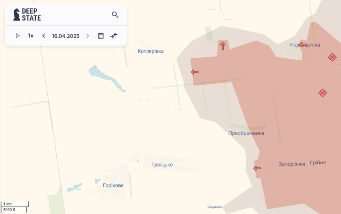This screenshot has height=214, width=341.
Task: Click left arrow east of Котлярівка
Action: [195, 72]
